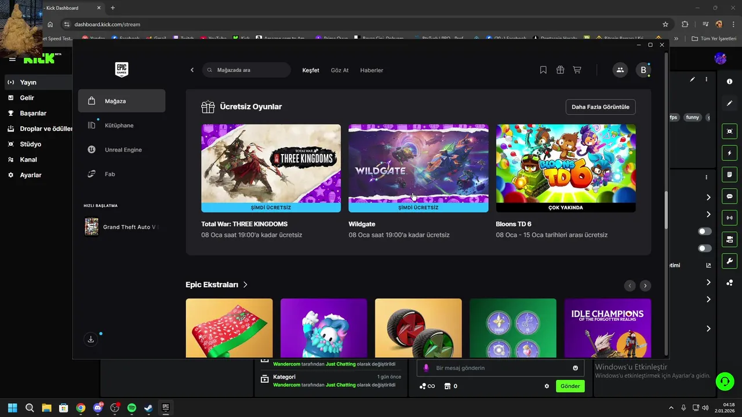Open the Epic shopping cart

coord(577,70)
